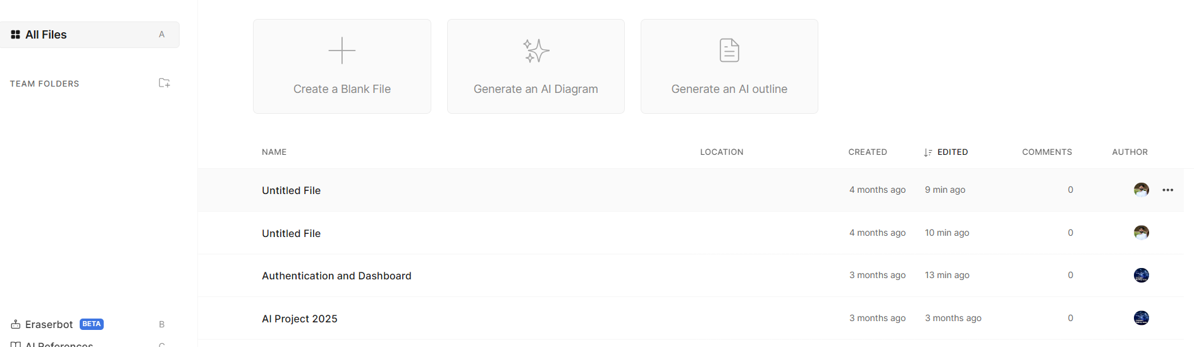
Task: Open three-dots menu for first Untitled File
Action: point(1167,190)
